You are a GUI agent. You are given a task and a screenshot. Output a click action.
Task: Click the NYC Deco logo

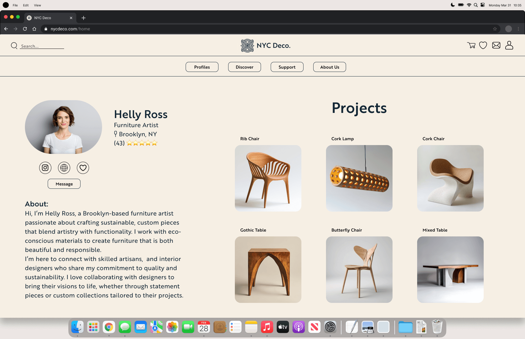266,46
